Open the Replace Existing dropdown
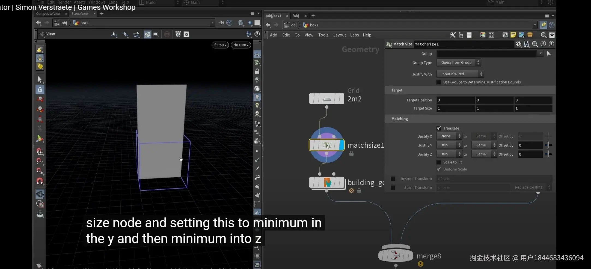The height and width of the screenshot is (269, 591). 531,187
